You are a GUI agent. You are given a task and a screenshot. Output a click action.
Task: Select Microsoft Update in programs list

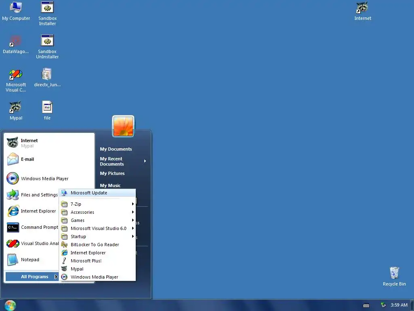pos(97,193)
